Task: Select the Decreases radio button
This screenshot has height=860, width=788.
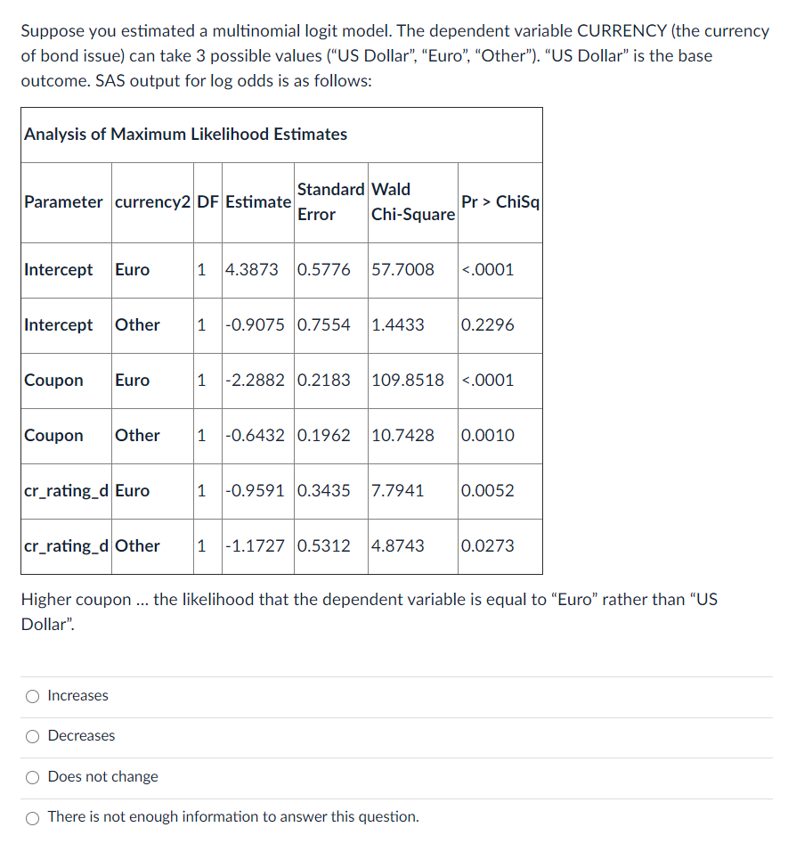Action: 32,736
